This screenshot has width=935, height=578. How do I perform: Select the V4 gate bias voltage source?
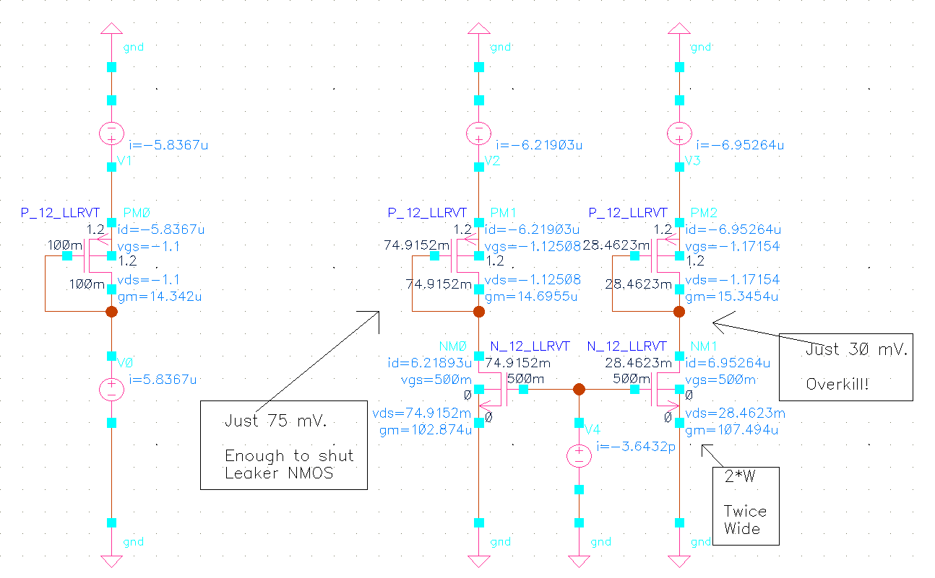point(579,455)
